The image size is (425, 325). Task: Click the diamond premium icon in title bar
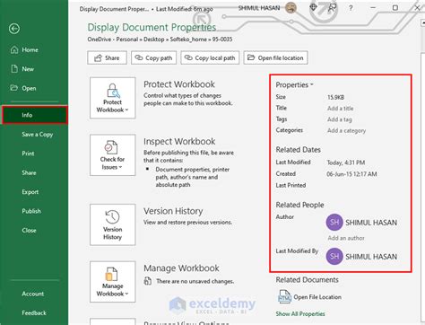pyautogui.click(x=313, y=7)
